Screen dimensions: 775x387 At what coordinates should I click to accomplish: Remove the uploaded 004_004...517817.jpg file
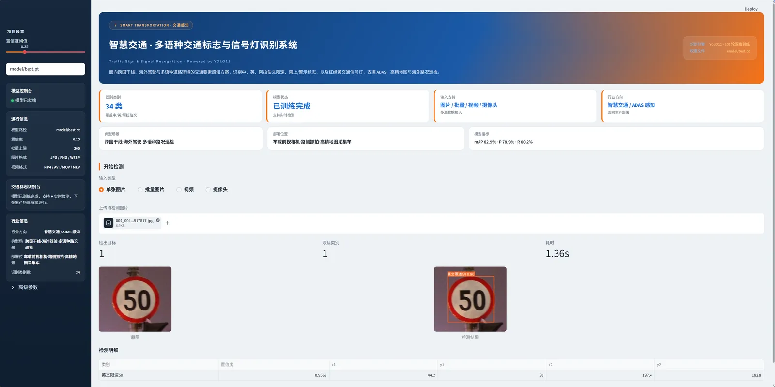(158, 220)
